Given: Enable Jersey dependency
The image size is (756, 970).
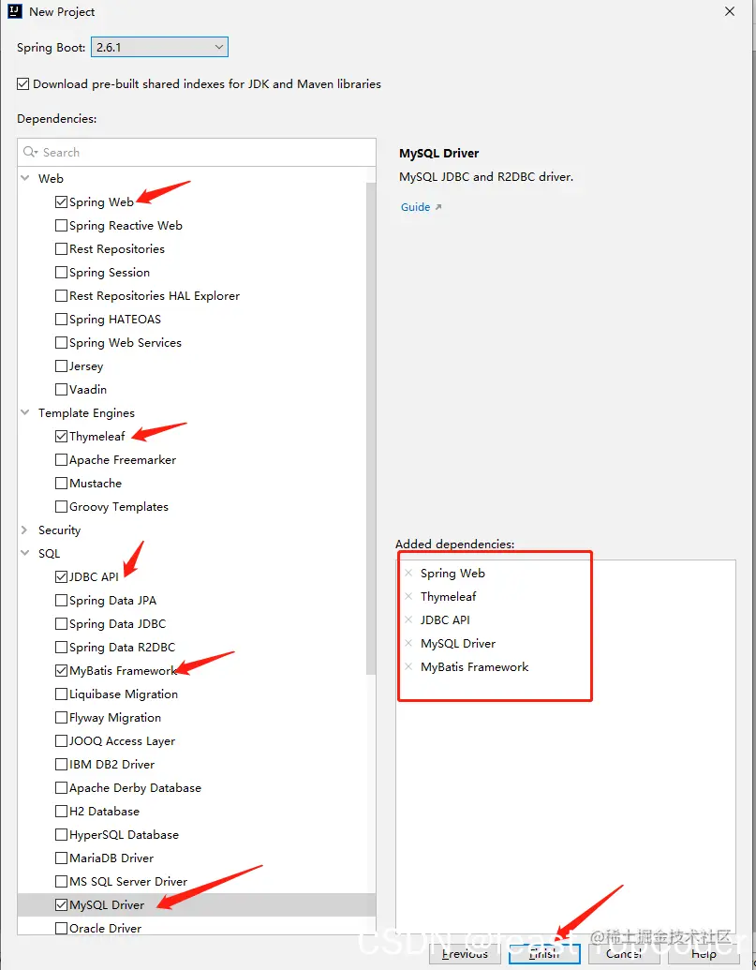Looking at the screenshot, I should tap(61, 366).
